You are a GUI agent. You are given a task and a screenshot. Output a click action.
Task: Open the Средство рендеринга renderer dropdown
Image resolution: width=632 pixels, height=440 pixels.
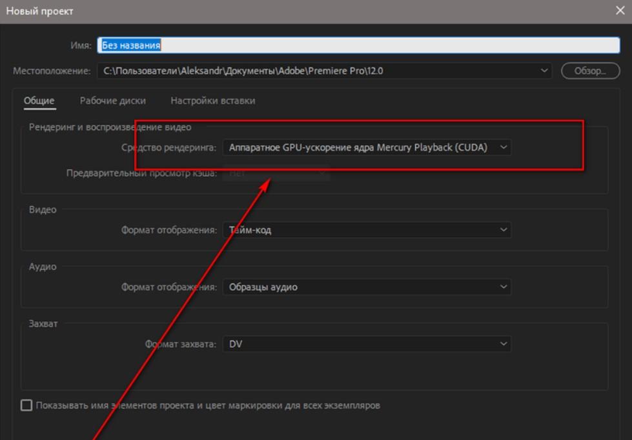[x=367, y=147]
